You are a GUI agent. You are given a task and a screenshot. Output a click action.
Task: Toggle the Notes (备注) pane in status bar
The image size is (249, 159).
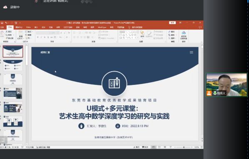tap(137, 147)
